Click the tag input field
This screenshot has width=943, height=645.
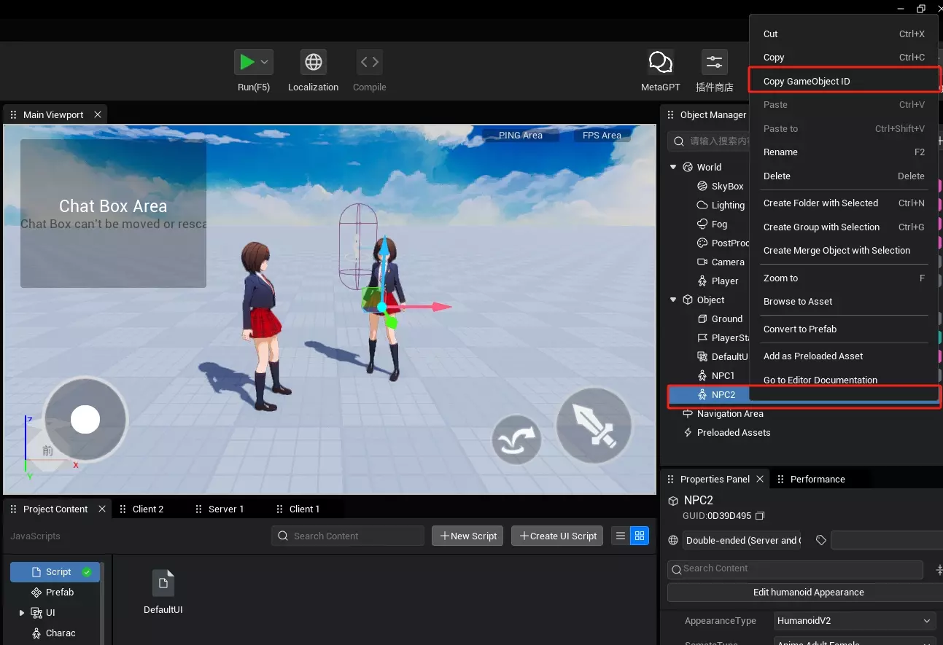(886, 540)
